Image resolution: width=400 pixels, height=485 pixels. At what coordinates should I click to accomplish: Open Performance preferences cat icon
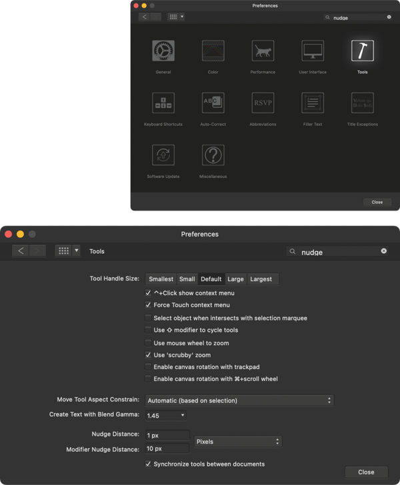tap(263, 51)
